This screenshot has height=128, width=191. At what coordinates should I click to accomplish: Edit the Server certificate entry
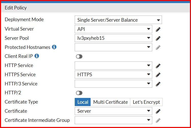(x=158, y=111)
